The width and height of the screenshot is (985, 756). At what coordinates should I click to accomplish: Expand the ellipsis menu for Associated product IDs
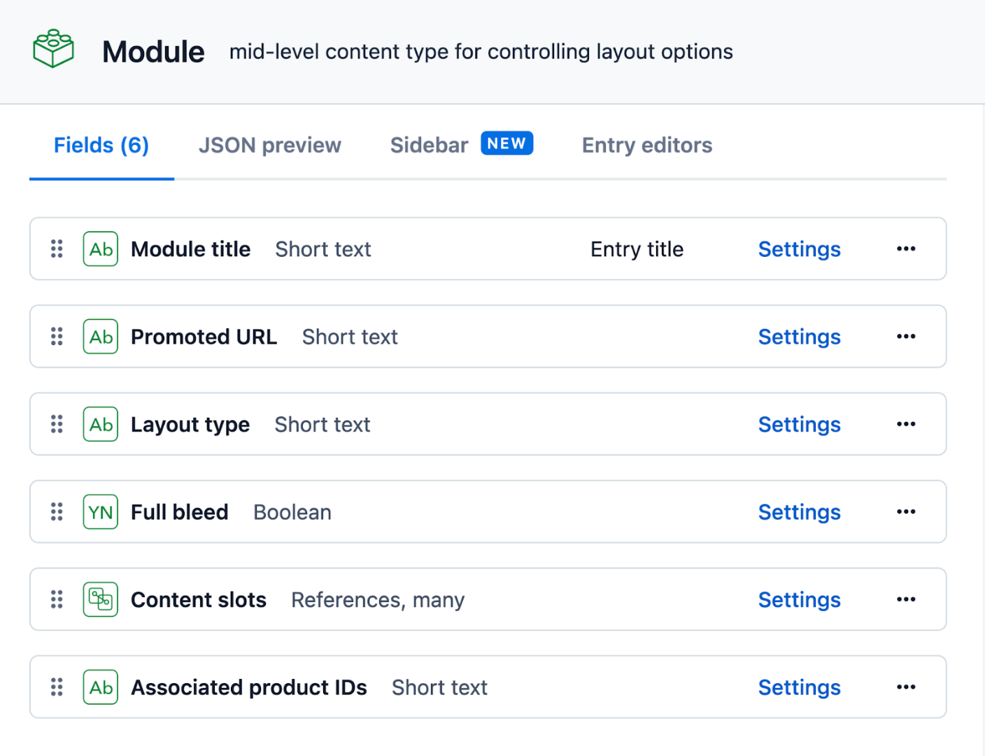pyautogui.click(x=906, y=687)
